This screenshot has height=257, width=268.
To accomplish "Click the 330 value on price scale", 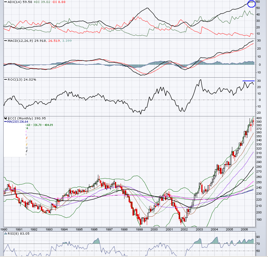I will coord(259,144).
